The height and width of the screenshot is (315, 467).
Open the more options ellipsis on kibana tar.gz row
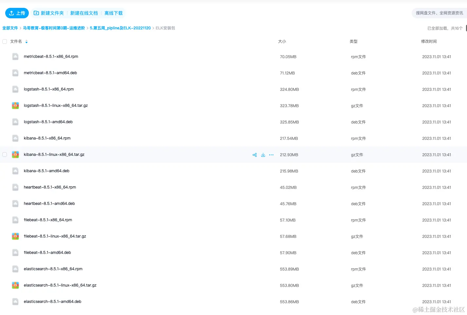pyautogui.click(x=271, y=155)
